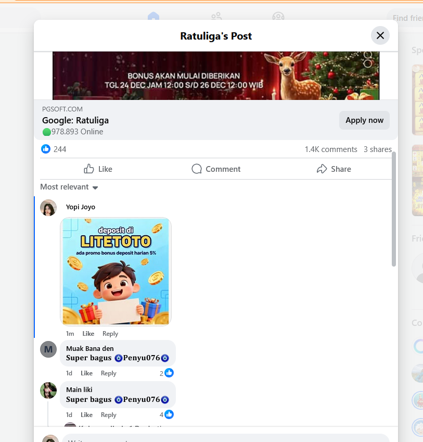The width and height of the screenshot is (423, 442).
Task: Like Main liki's comment
Action: click(x=86, y=414)
